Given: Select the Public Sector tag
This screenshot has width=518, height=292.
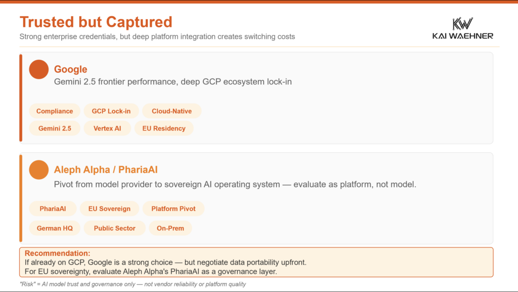Looking at the screenshot, I should [x=114, y=228].
